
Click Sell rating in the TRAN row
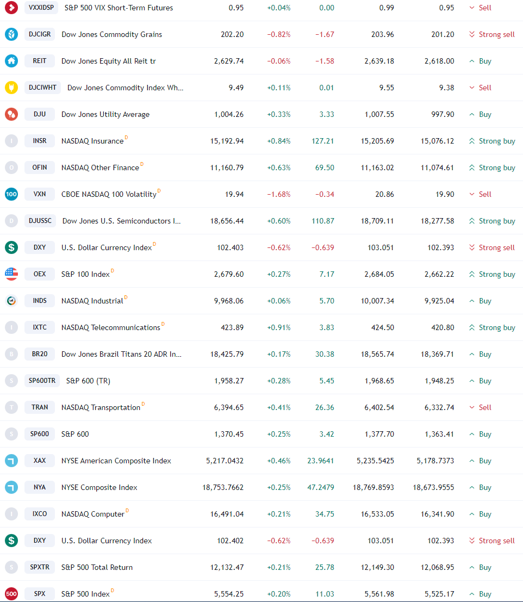[480, 407]
